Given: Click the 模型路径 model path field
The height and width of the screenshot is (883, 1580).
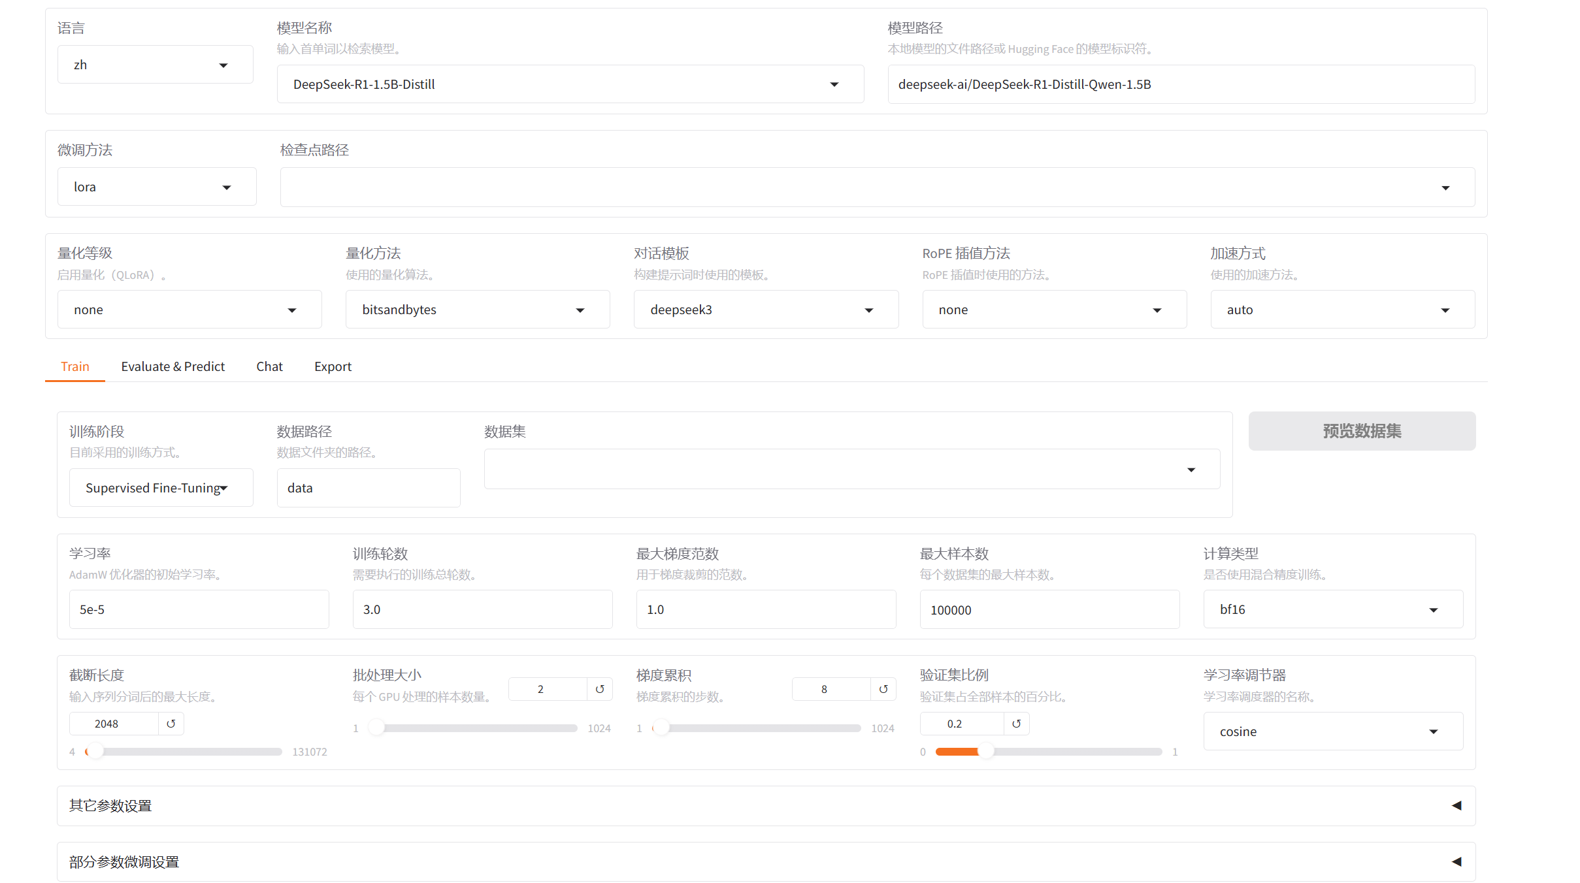Looking at the screenshot, I should (x=1180, y=84).
